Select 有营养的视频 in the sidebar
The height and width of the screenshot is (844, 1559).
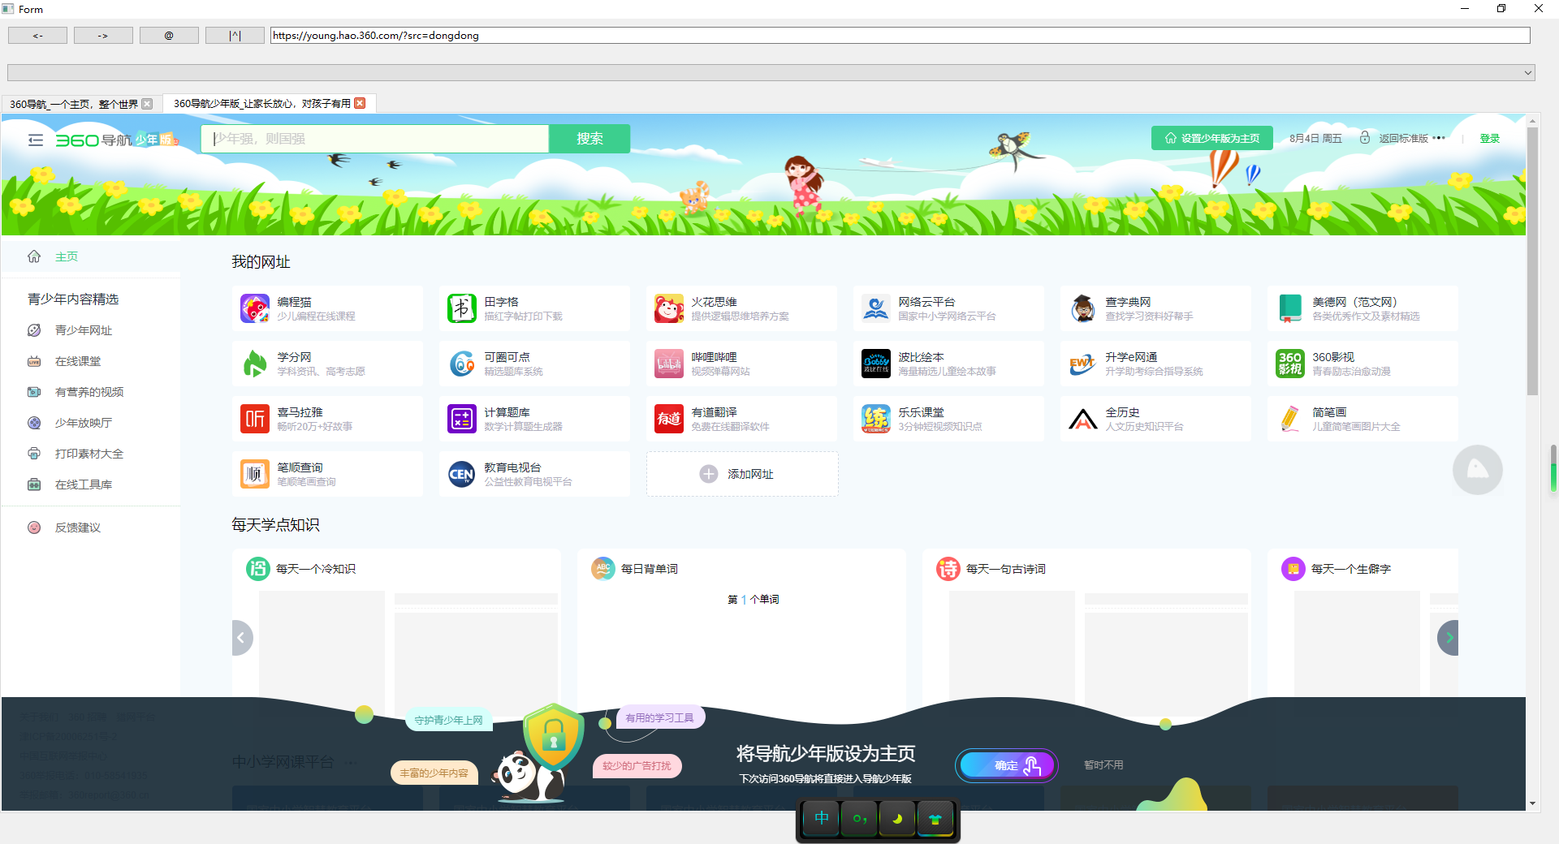[91, 392]
